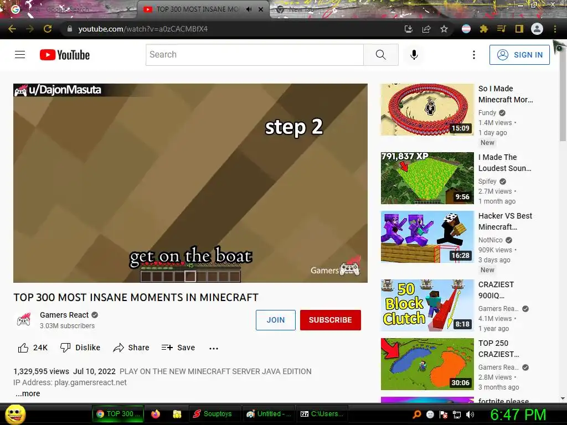
Task: Go to the YouTube home logo
Action: point(65,55)
